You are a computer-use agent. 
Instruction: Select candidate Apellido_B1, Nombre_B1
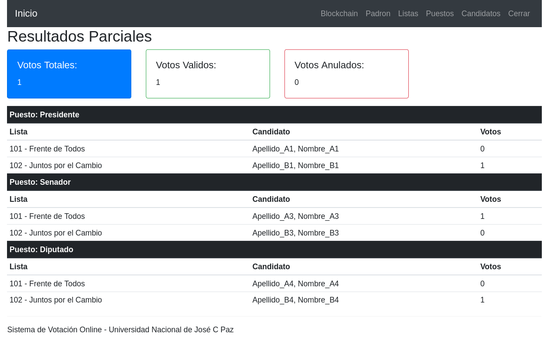pyautogui.click(x=295, y=165)
